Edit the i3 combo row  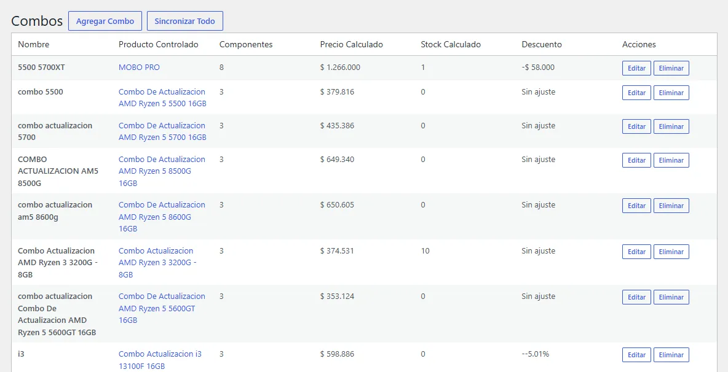point(636,355)
